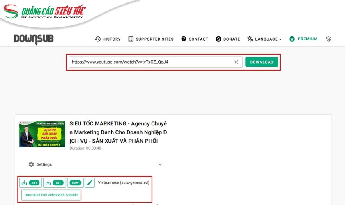Click Download Full Video With Subtitle

point(51,195)
